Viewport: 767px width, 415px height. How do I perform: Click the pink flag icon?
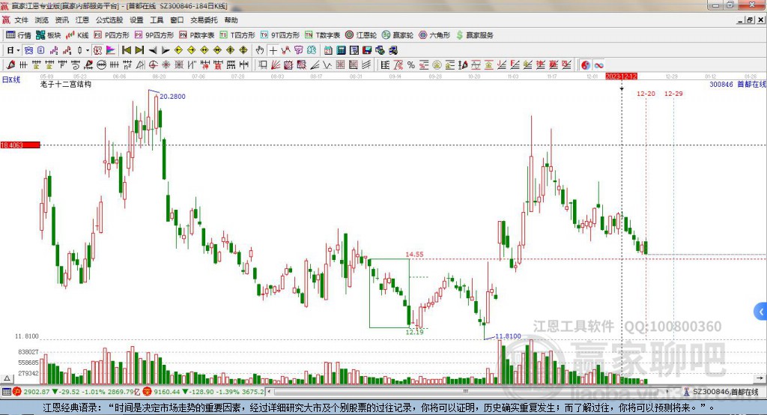click(111, 50)
